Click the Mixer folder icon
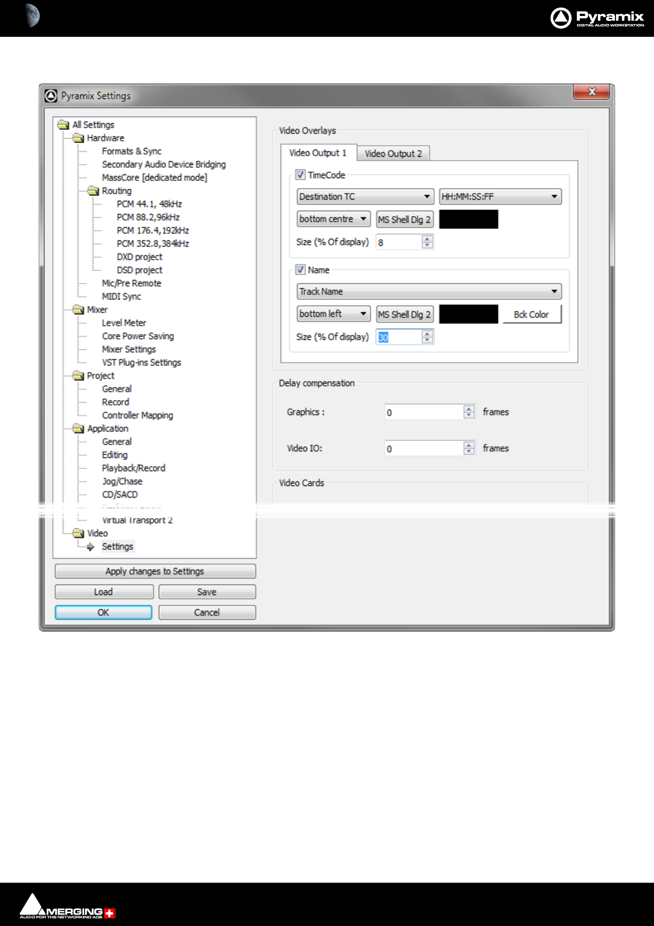Viewport: 654px width, 926px height. (78, 310)
